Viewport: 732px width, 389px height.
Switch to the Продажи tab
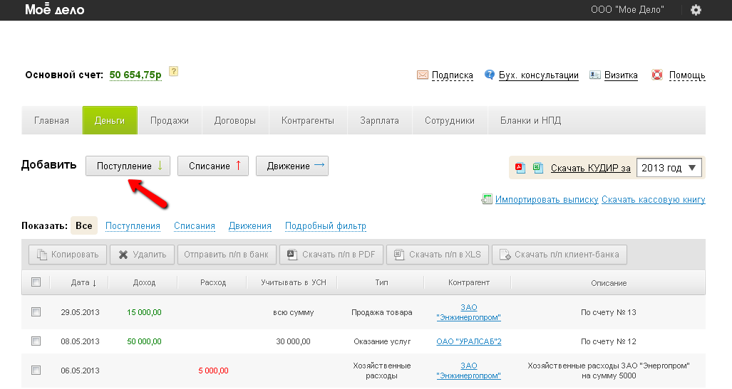(170, 120)
